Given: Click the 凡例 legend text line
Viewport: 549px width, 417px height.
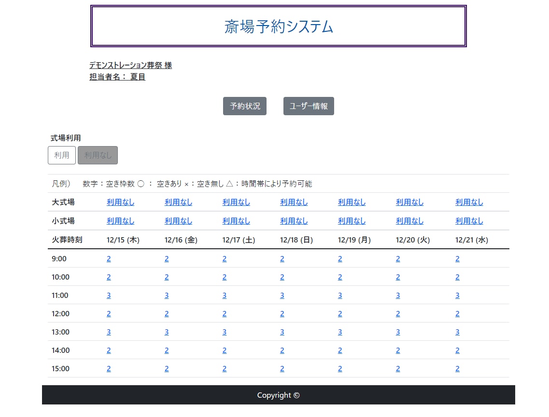Looking at the screenshot, I should 182,184.
